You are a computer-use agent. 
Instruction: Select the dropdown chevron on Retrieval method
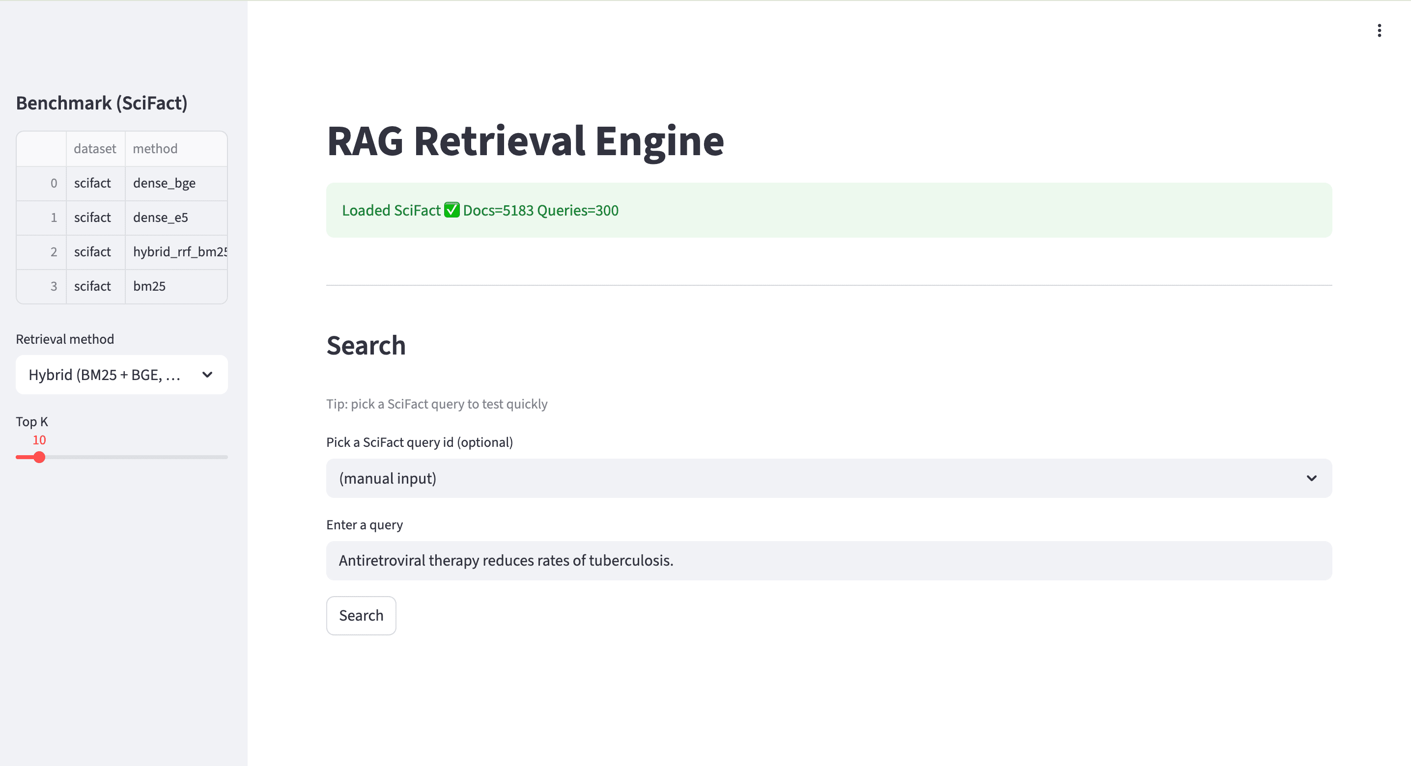pos(207,375)
